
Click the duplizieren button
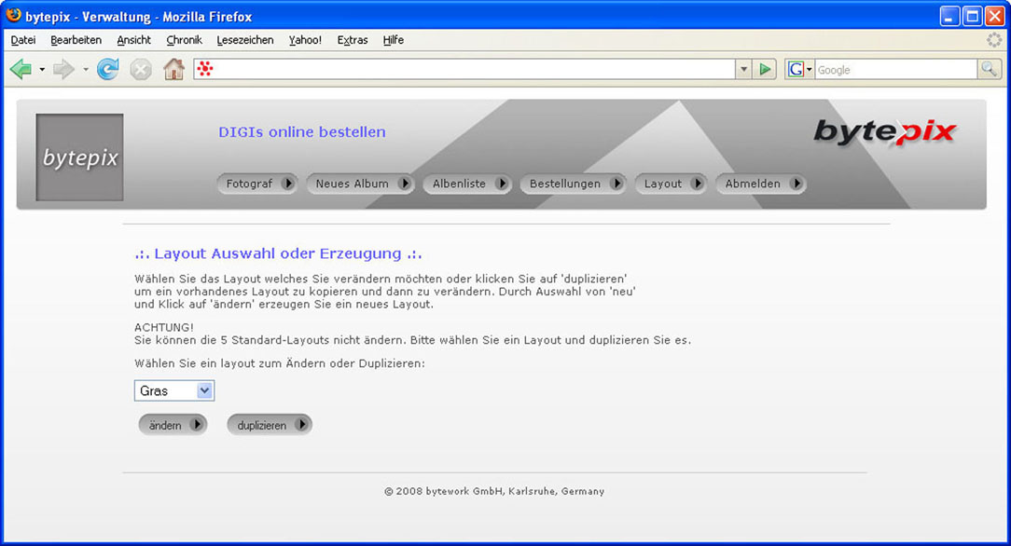pos(270,425)
